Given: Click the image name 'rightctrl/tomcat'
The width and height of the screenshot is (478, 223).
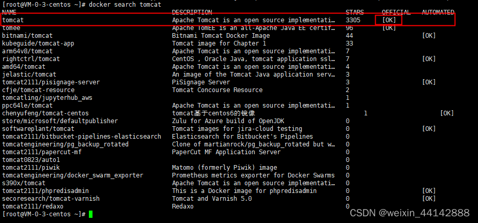Looking at the screenshot, I should (31, 59).
